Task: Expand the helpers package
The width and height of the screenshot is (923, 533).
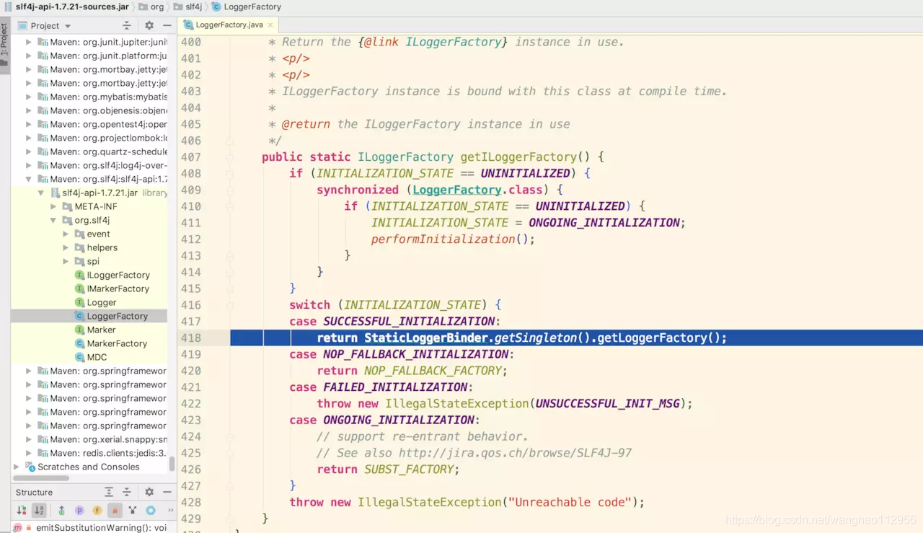Action: pyautogui.click(x=66, y=247)
